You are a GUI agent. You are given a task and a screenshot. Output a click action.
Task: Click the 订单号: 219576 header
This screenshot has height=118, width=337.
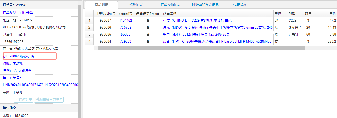[15, 5]
